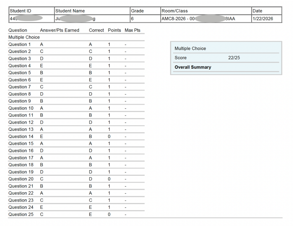Click the Question 14 row label
This screenshot has height=226, width=293.
click(x=21, y=136)
